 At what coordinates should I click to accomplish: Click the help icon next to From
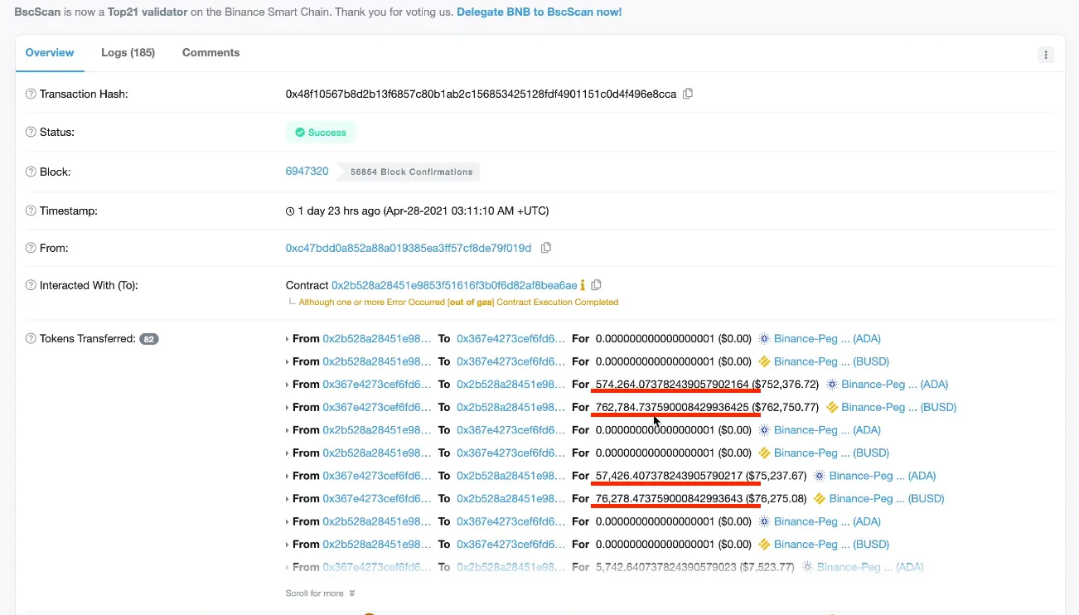tap(31, 249)
